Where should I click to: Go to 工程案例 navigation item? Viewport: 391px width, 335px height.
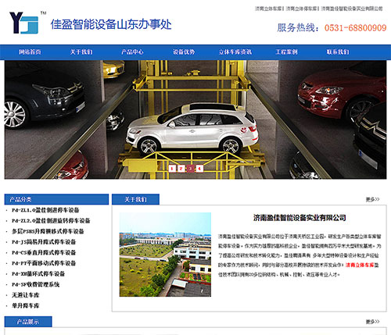[x=286, y=52]
